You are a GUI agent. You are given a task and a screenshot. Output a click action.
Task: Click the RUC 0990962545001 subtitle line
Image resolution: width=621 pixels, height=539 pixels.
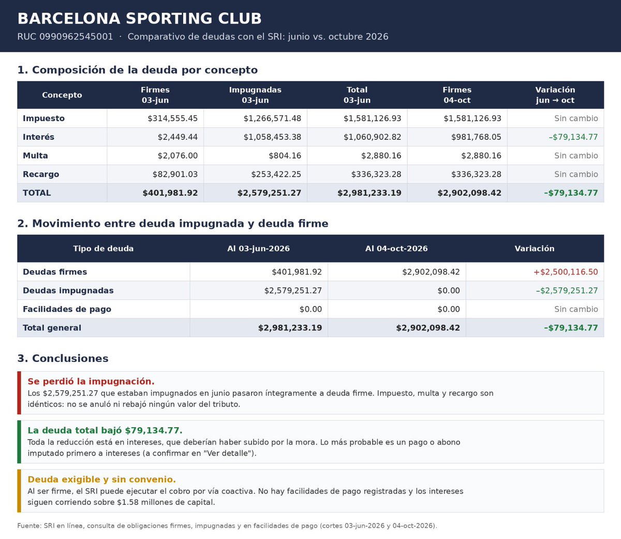(x=203, y=37)
